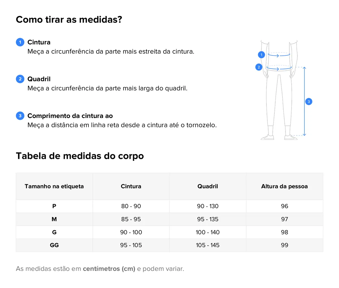The height and width of the screenshot is (288, 339).
Task: Click the pants figure illustration
Action: point(279,90)
